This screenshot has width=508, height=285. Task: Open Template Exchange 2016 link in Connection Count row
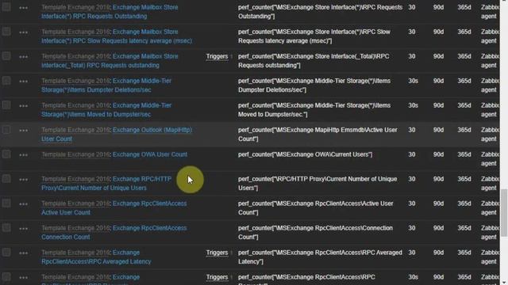tap(76, 228)
